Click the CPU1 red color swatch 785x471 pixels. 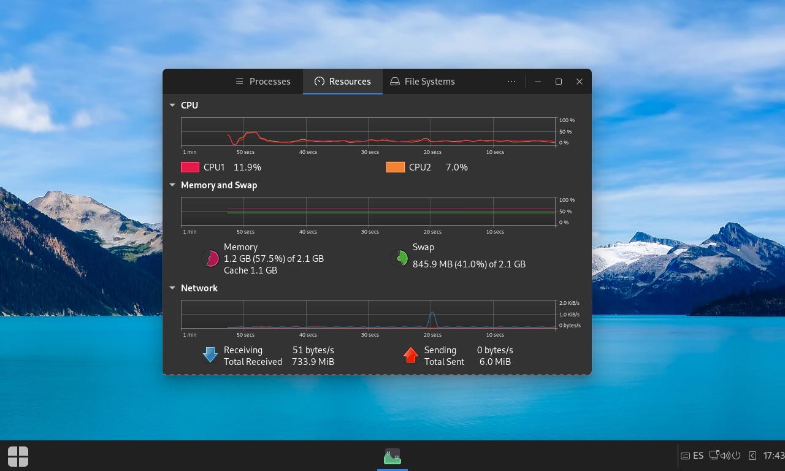point(190,167)
